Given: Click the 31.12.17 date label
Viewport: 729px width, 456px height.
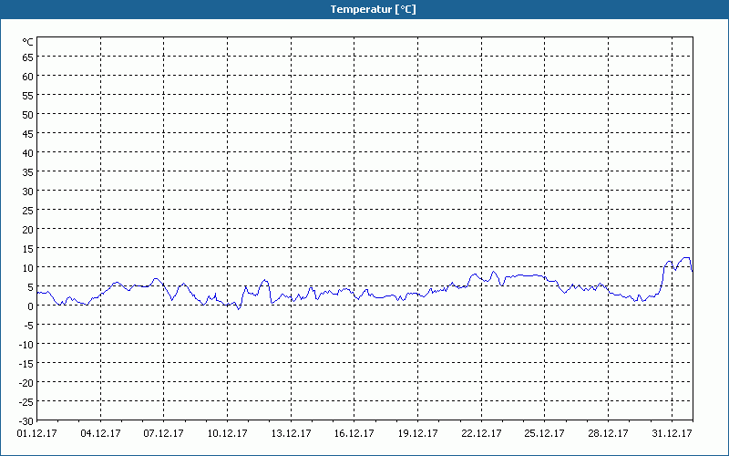Looking at the screenshot, I should [672, 434].
